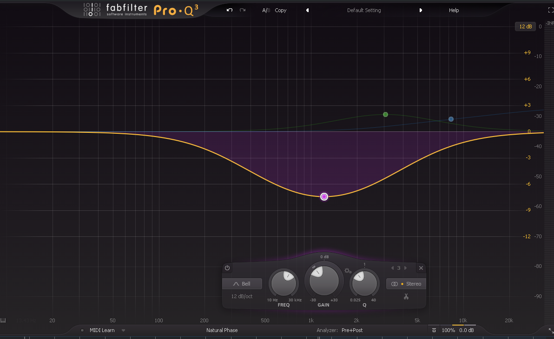
Task: Click the 0 dB label above GAIN knob
Action: (324, 257)
